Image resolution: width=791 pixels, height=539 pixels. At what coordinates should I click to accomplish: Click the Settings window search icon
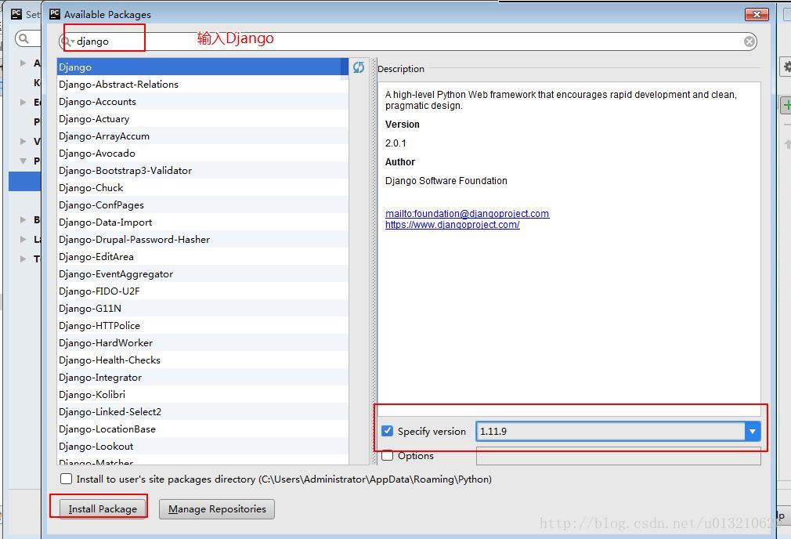pyautogui.click(x=23, y=38)
